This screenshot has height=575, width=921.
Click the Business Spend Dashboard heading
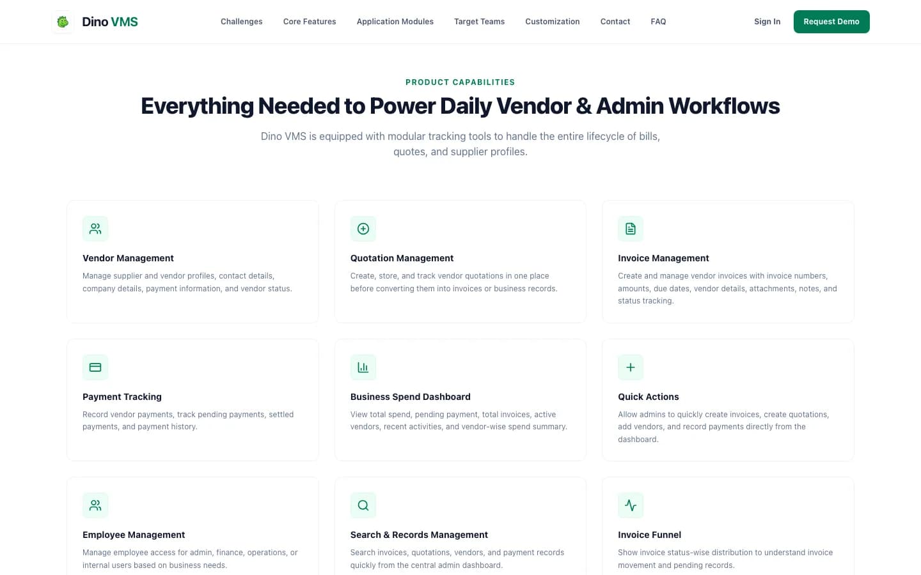pyautogui.click(x=411, y=397)
